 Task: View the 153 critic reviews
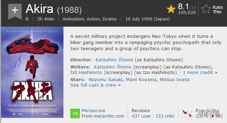click(165, 116)
